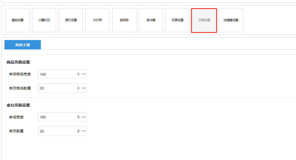The image size is (296, 160).
Task: Go to 厨打设置
Action: pos(71,20)
